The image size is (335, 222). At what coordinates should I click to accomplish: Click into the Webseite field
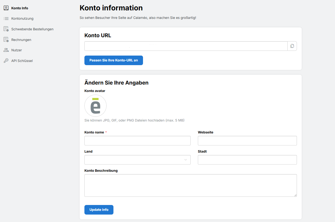point(247,141)
